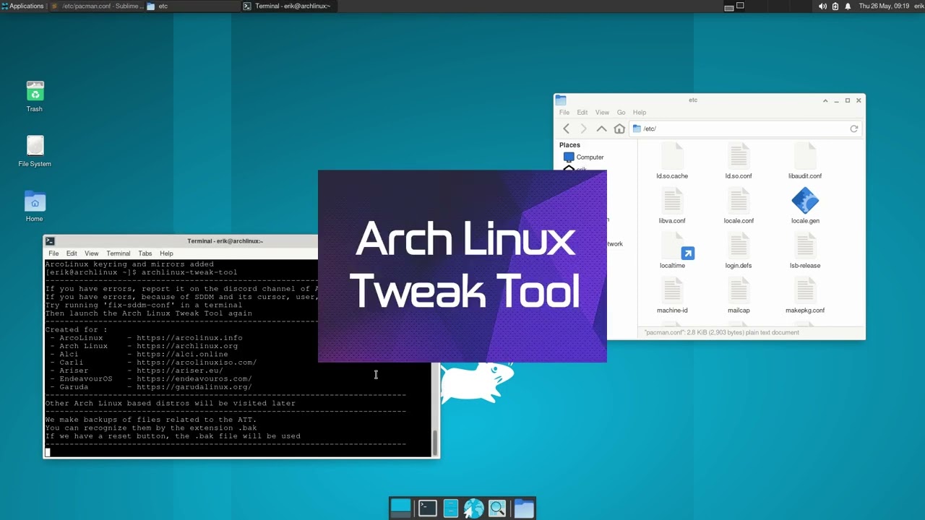The height and width of the screenshot is (520, 925).
Task: Click the pacman.conf status bar text
Action: 721,333
